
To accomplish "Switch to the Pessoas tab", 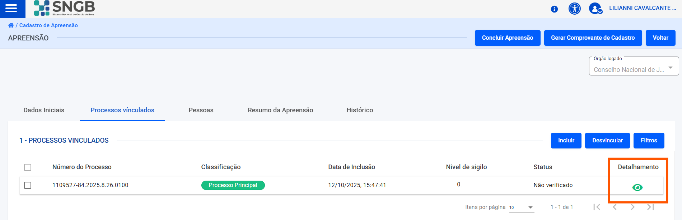I will [x=201, y=110].
